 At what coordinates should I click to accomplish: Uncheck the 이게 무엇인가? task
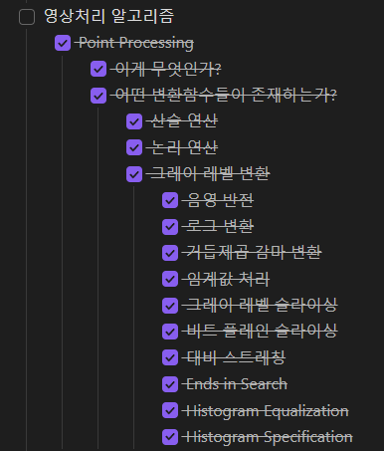coord(98,69)
